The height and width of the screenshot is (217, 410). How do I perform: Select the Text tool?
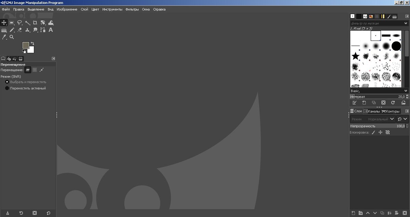pyautogui.click(x=51, y=30)
